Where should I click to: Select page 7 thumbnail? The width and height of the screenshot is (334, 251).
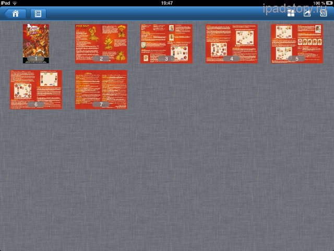[x=101, y=89]
